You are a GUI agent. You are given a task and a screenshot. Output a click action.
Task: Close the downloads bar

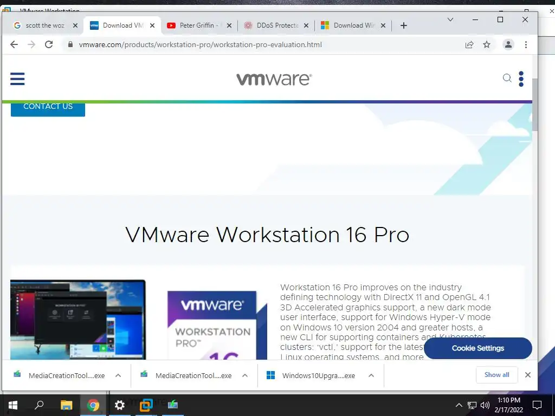[528, 375]
